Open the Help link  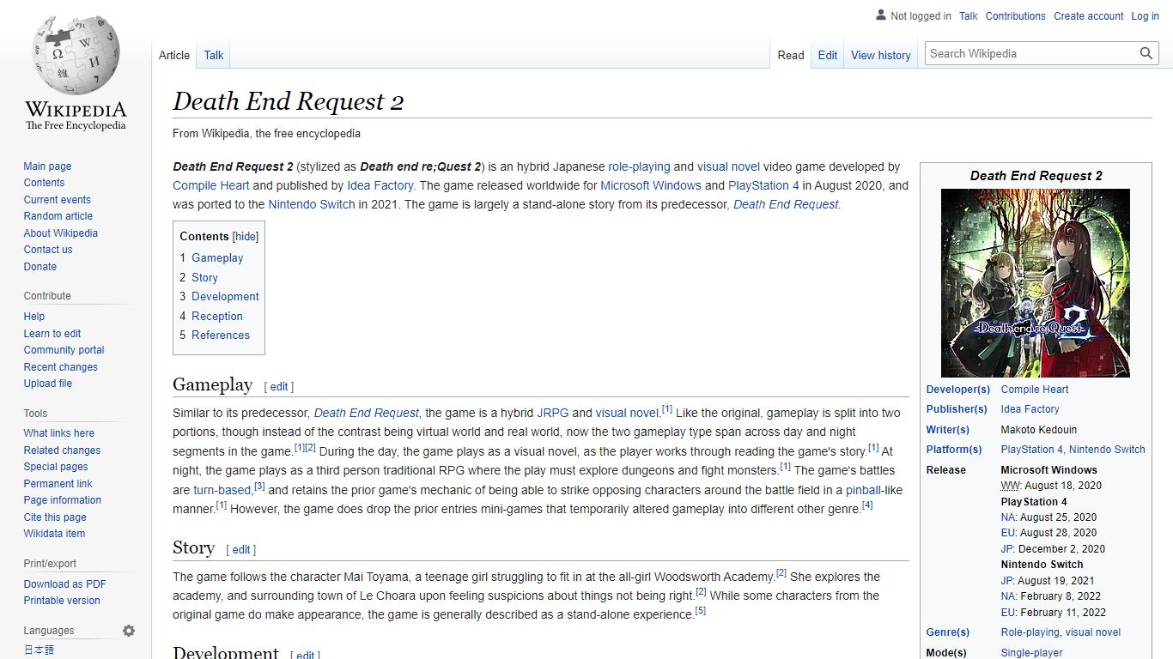point(34,317)
